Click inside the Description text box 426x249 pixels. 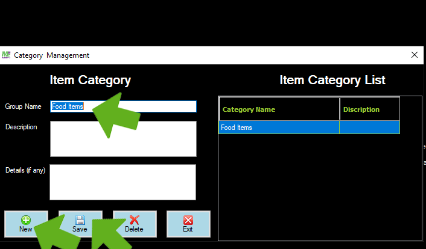(123, 139)
